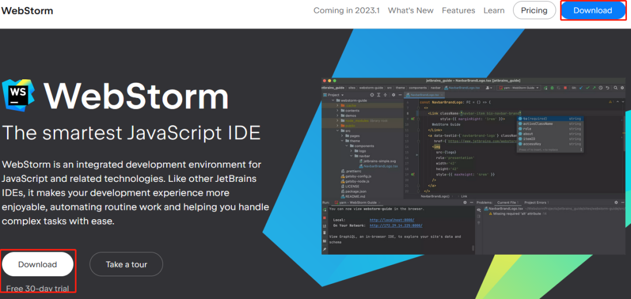The width and height of the screenshot is (631, 299).
Task: Click the green Git Push arrow
Action: click(x=594, y=88)
